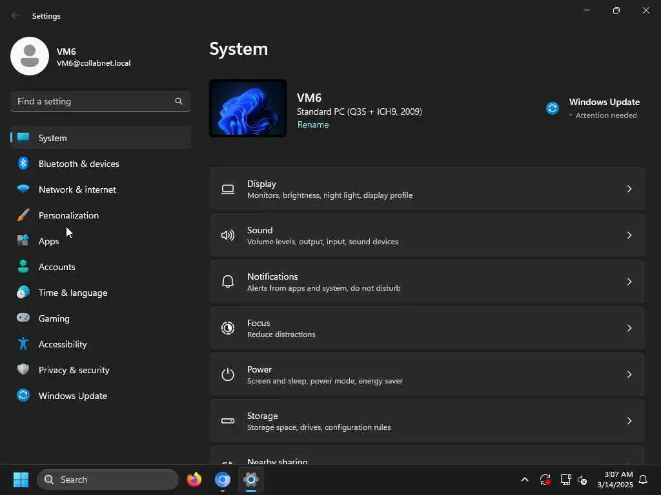Select System in the sidebar
The image size is (661, 495).
pos(101,138)
